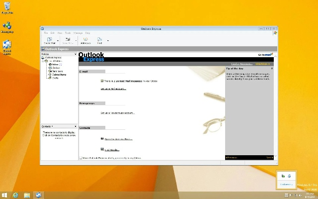Open the Addresses book icon
The width and height of the screenshot is (318, 199).
click(x=85, y=40)
